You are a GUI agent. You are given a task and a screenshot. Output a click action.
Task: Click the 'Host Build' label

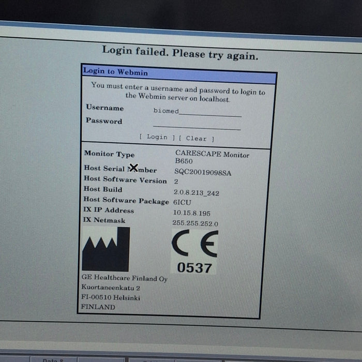click(x=103, y=189)
